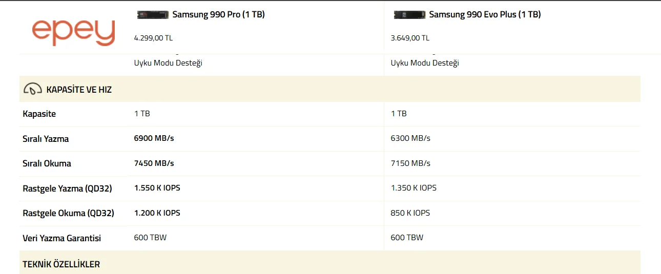Viewport: 661px width, 274px height.
Task: Click the 990 Pro's 1.550 K IOPS value
Action: pos(157,188)
